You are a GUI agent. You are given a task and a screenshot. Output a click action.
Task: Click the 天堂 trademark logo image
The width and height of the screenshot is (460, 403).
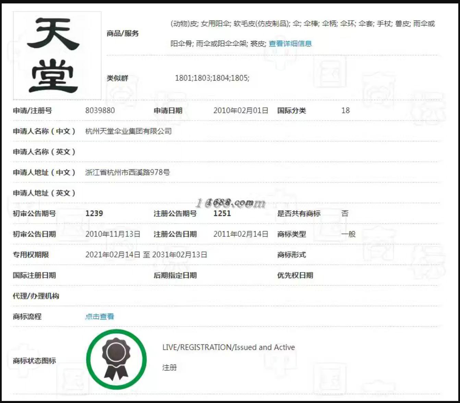[x=57, y=56]
